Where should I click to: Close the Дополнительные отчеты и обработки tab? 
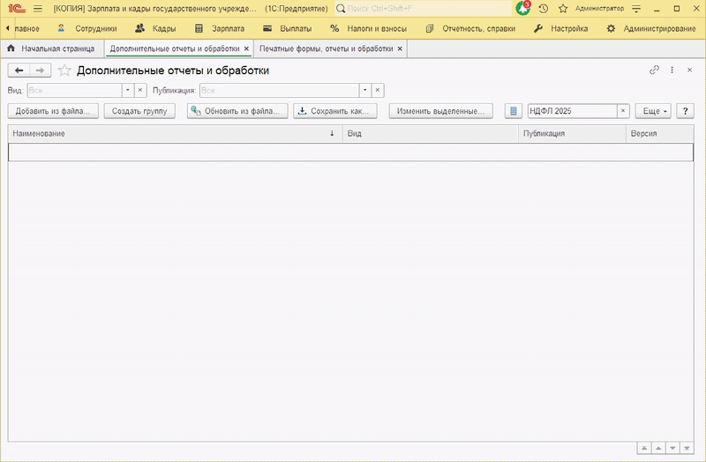coord(246,48)
